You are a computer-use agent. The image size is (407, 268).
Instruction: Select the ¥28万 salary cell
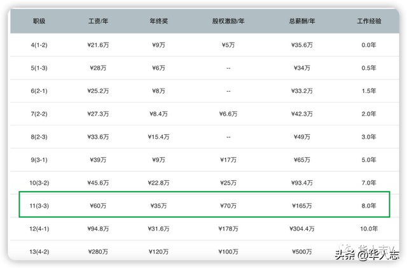point(98,68)
